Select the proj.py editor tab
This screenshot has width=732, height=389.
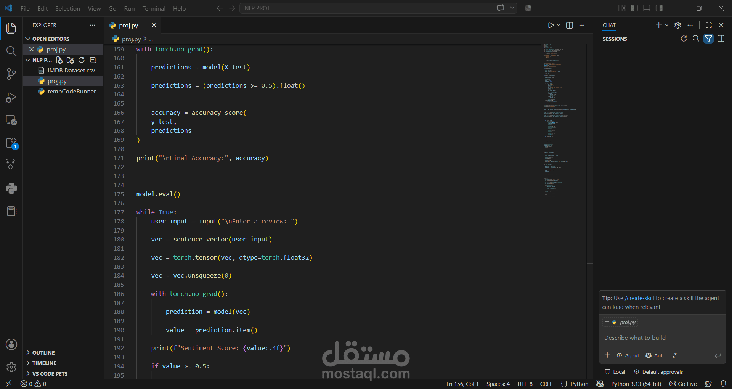point(128,26)
